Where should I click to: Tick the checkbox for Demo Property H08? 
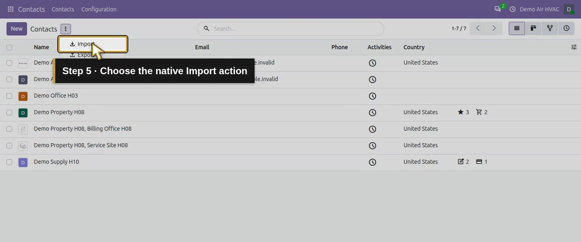pyautogui.click(x=9, y=113)
